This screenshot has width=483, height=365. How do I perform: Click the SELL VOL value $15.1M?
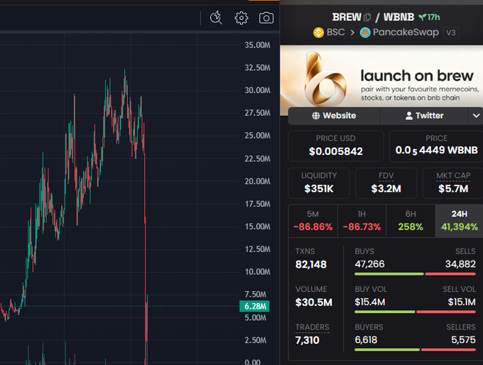pos(462,302)
